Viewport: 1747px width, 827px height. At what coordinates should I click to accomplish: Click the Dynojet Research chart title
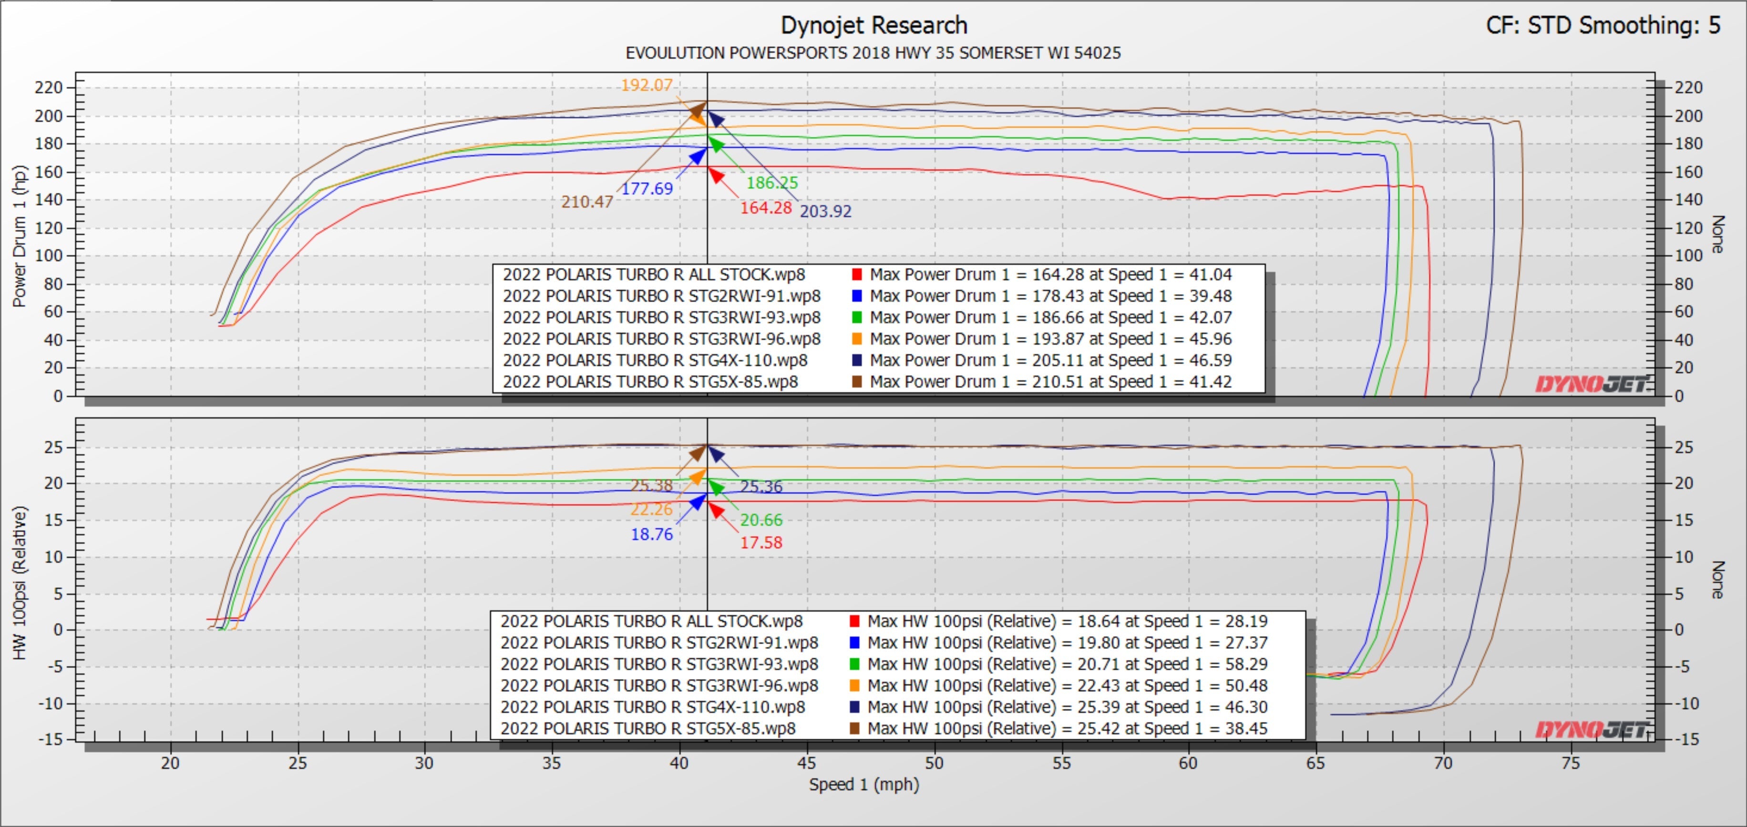pyautogui.click(x=873, y=25)
